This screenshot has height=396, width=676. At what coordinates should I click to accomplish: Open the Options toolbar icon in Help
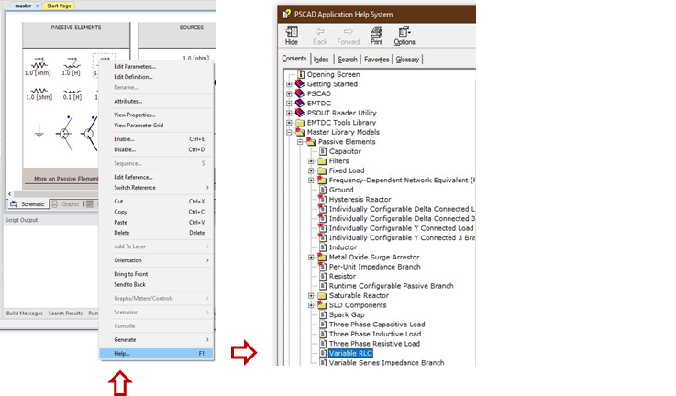tap(404, 35)
